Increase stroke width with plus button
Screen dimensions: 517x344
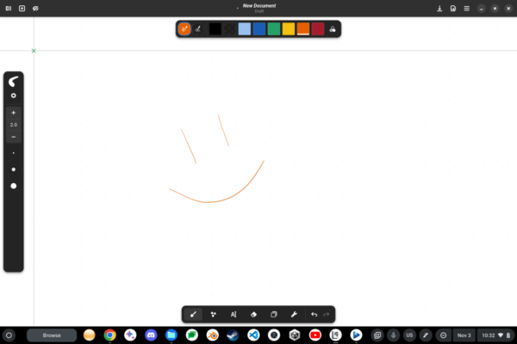pos(13,113)
